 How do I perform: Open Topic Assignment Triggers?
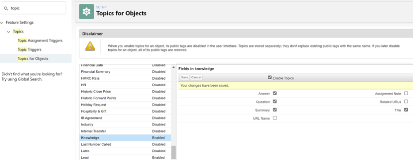tap(40, 40)
